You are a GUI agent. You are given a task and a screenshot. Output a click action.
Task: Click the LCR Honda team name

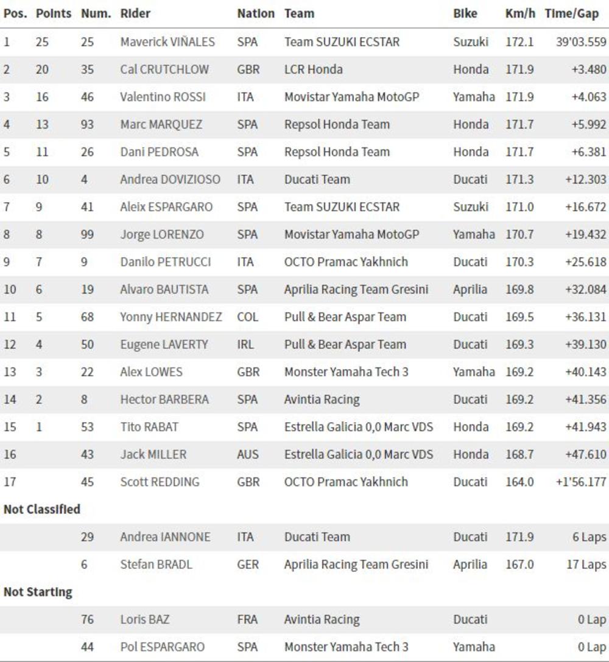tap(313, 69)
